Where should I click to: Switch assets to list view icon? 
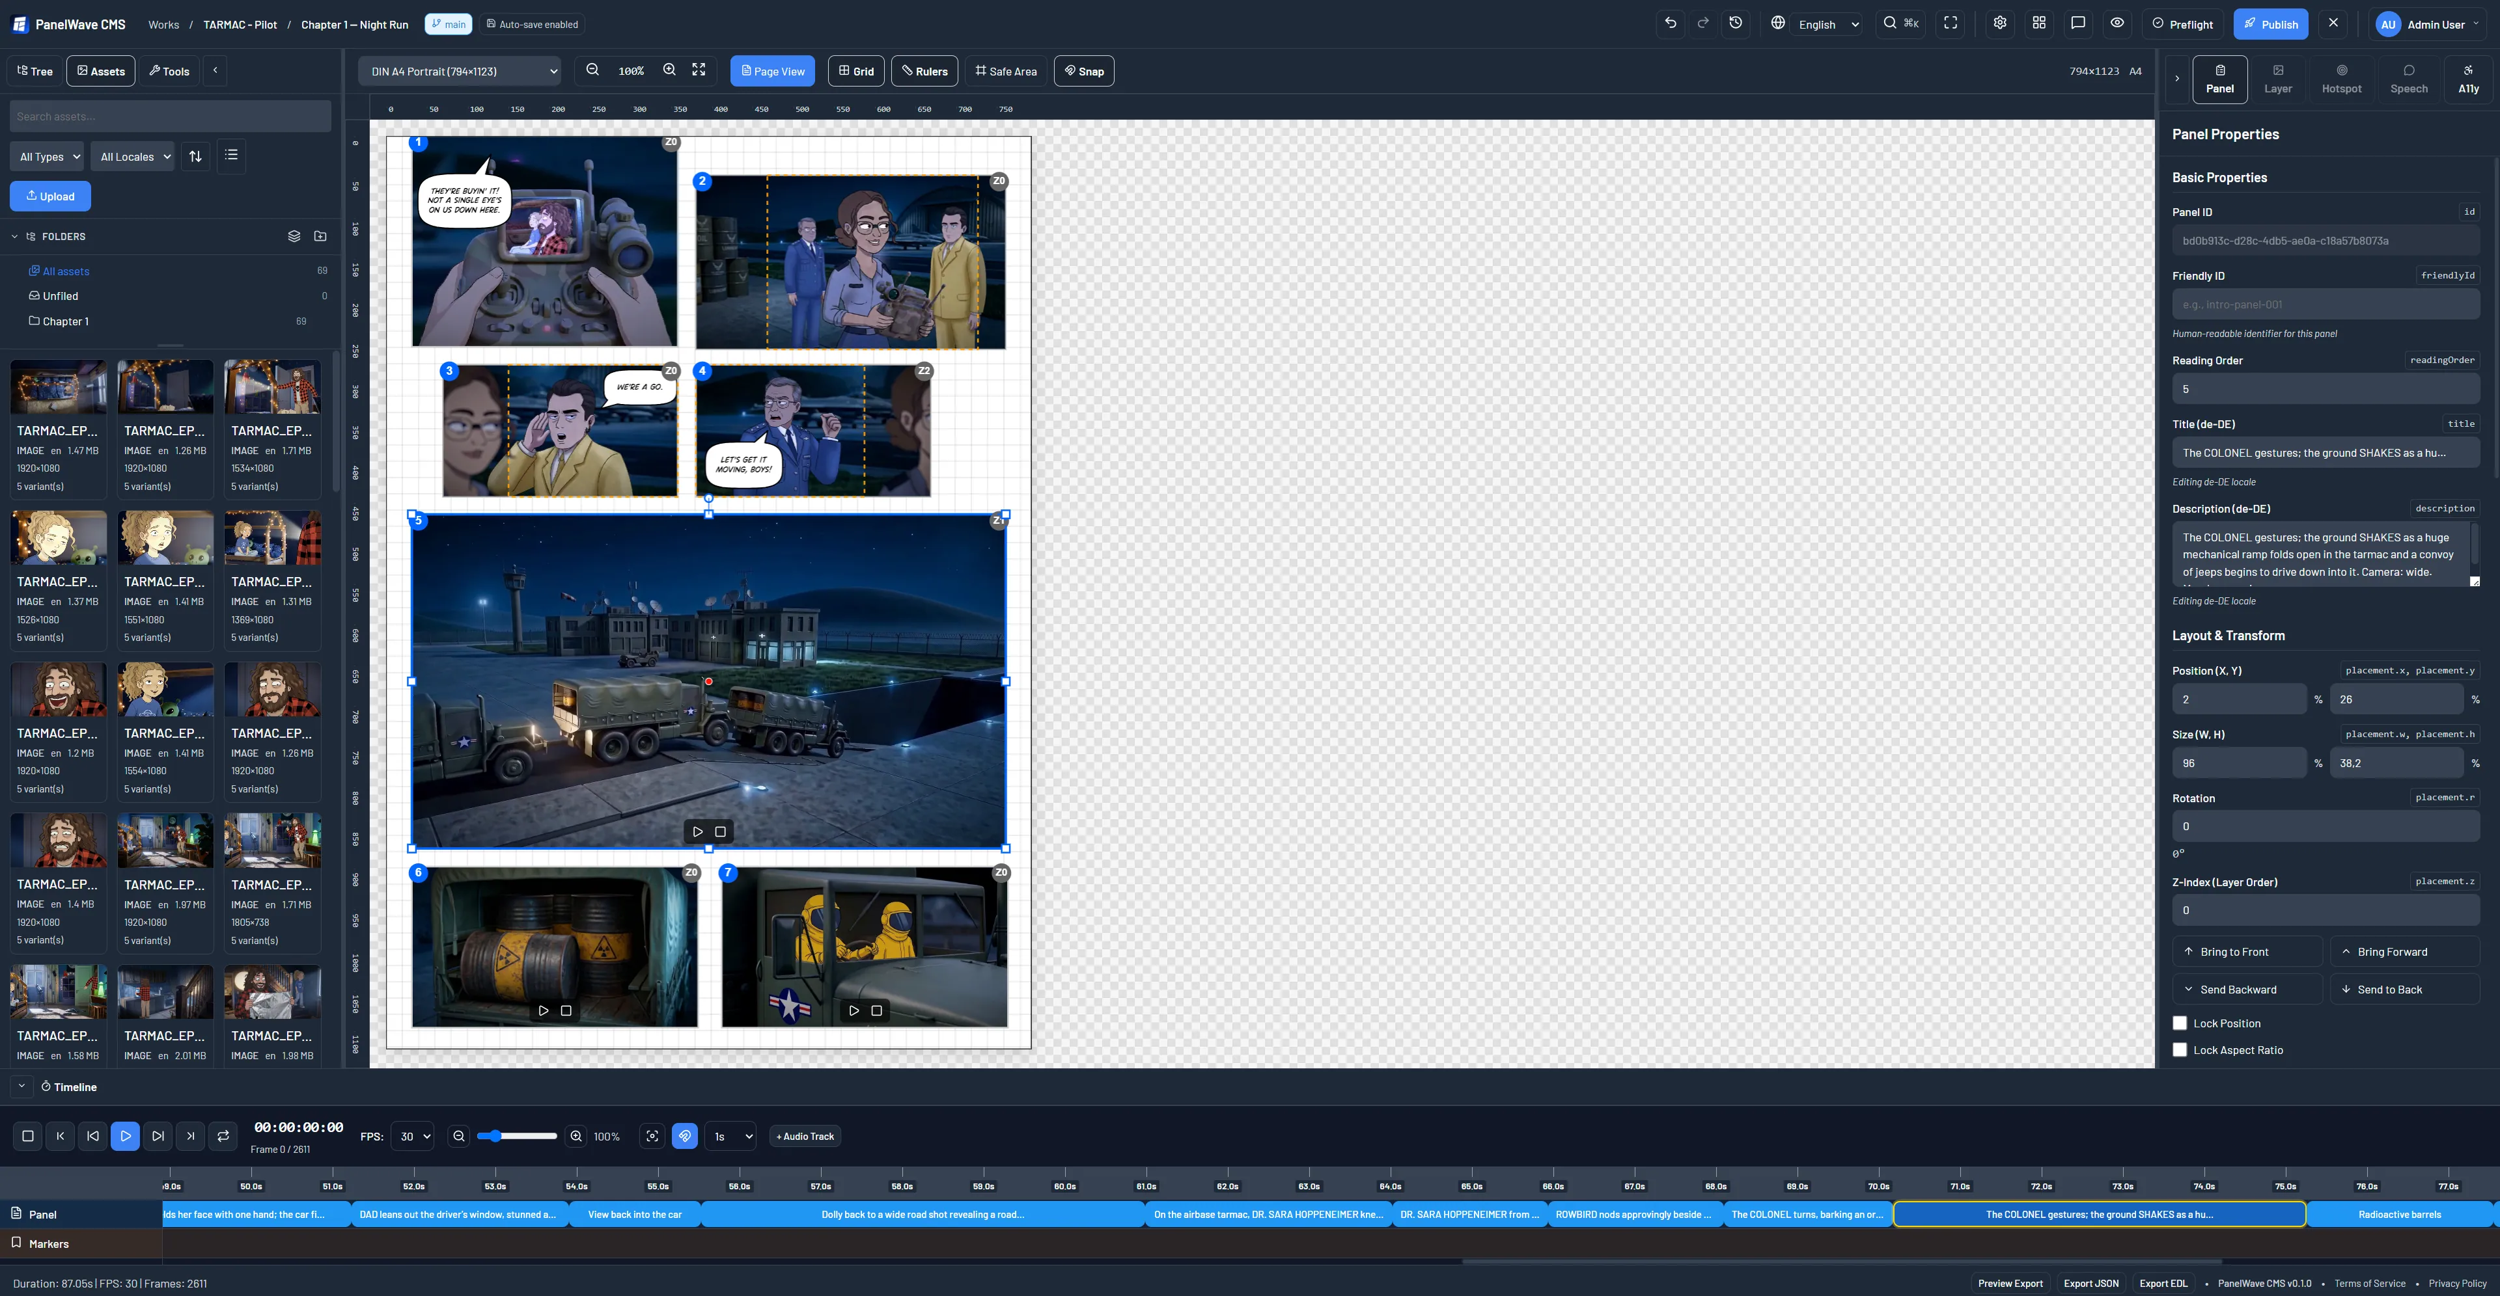(231, 155)
